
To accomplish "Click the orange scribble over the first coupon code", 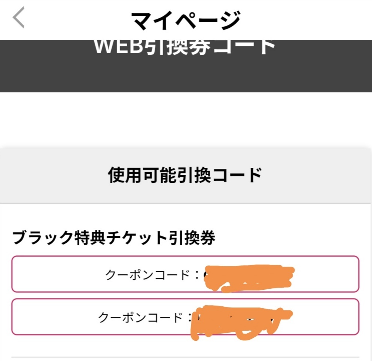I will 249,277.
